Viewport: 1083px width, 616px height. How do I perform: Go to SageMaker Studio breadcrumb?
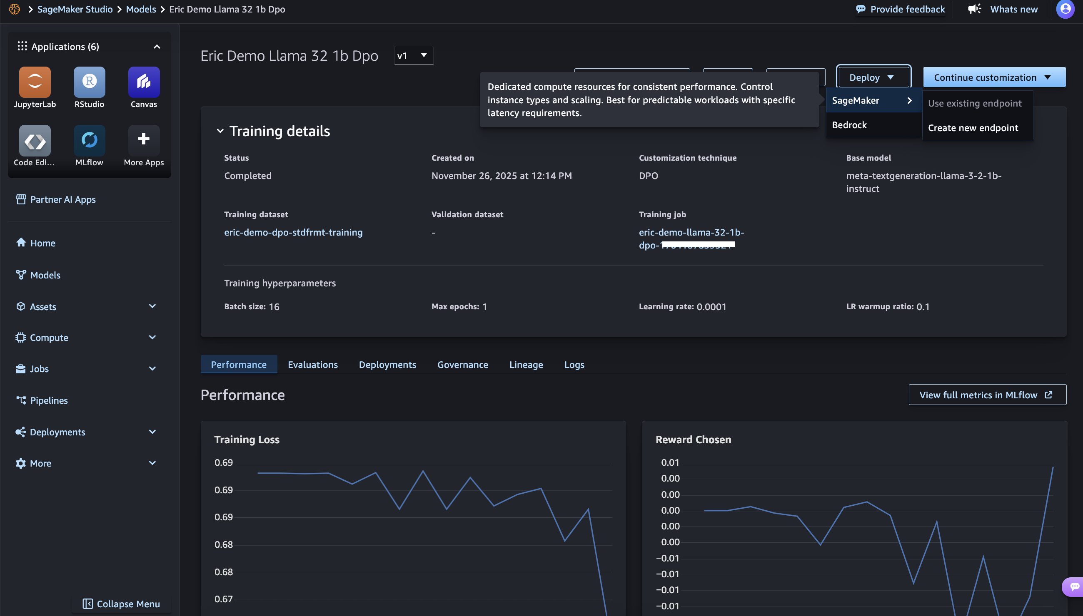click(x=75, y=9)
